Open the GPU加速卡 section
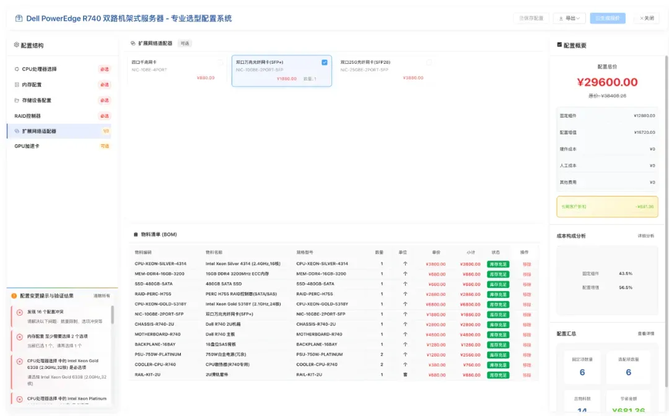 pos(59,146)
